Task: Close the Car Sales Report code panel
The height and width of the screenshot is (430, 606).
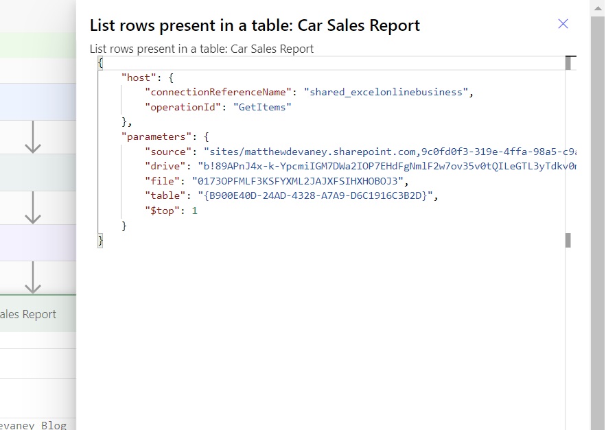Action: tap(563, 24)
